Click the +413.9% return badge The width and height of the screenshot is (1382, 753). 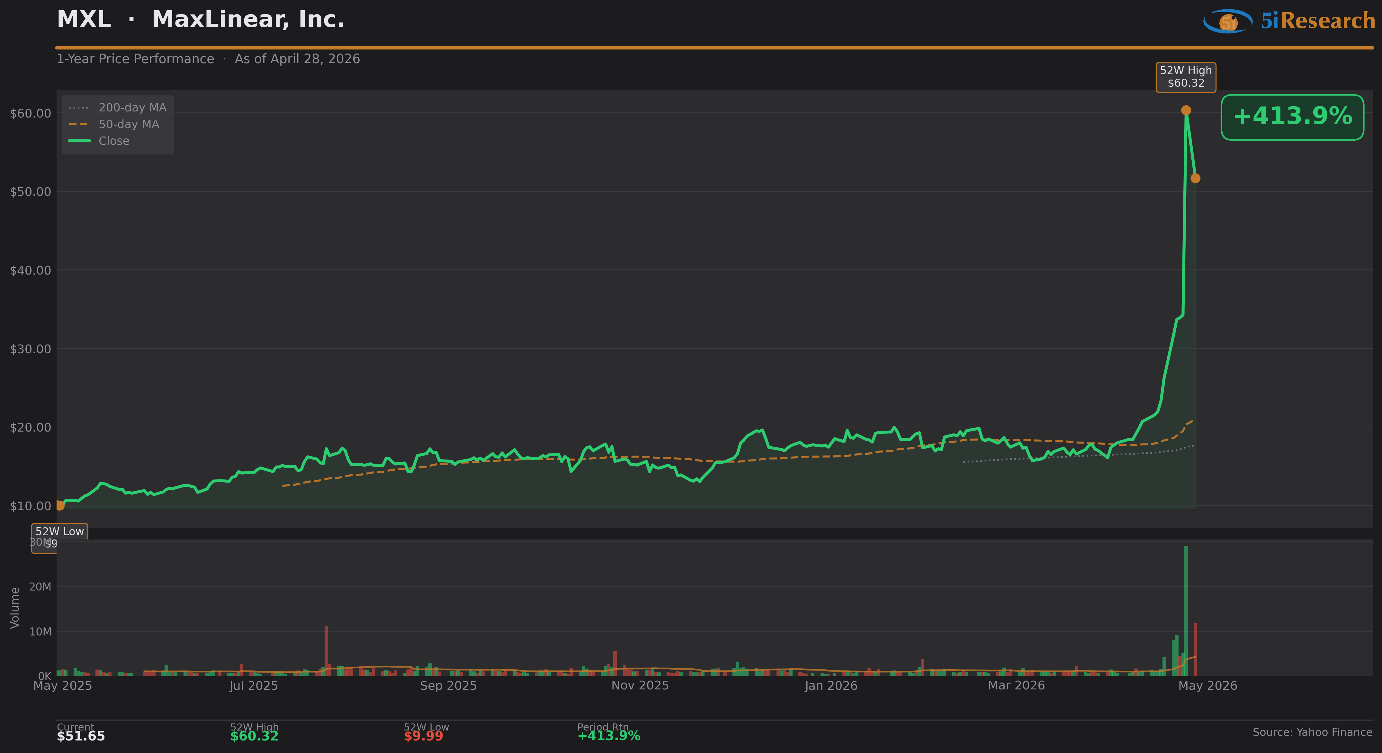pos(1292,118)
